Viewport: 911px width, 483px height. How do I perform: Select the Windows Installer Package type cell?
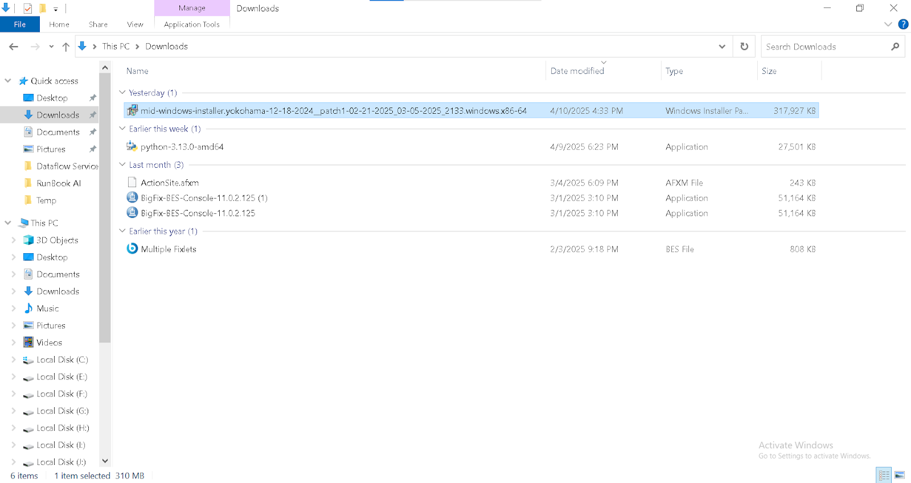point(707,111)
